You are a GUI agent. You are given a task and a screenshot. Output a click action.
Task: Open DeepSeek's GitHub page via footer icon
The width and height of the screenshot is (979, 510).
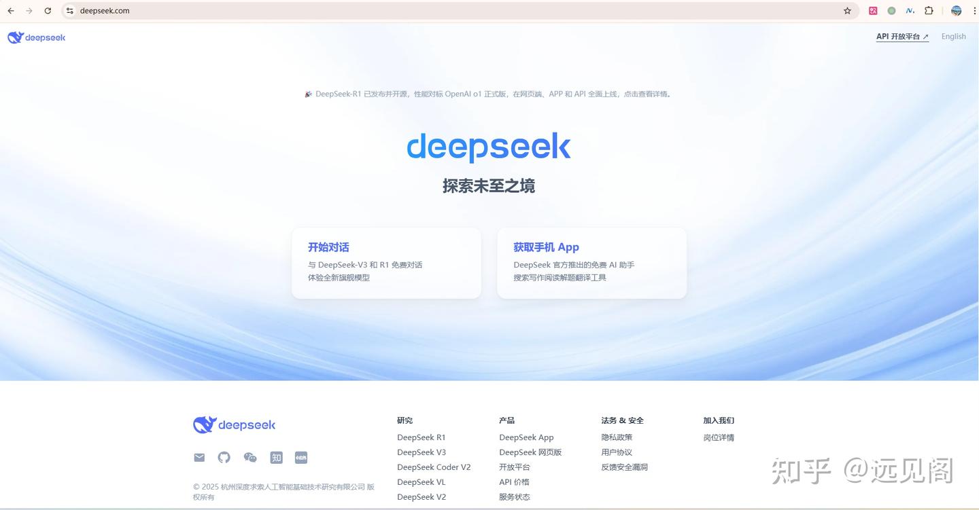click(x=224, y=457)
